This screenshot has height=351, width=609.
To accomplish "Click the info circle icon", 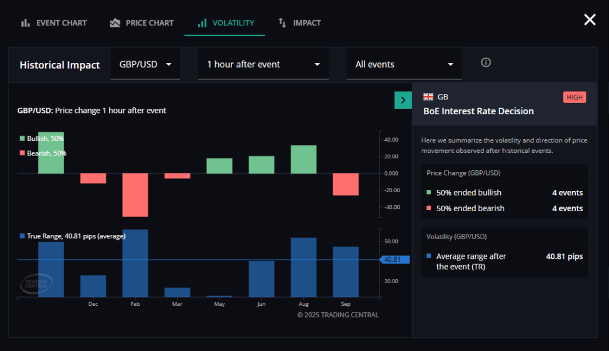I will point(486,62).
